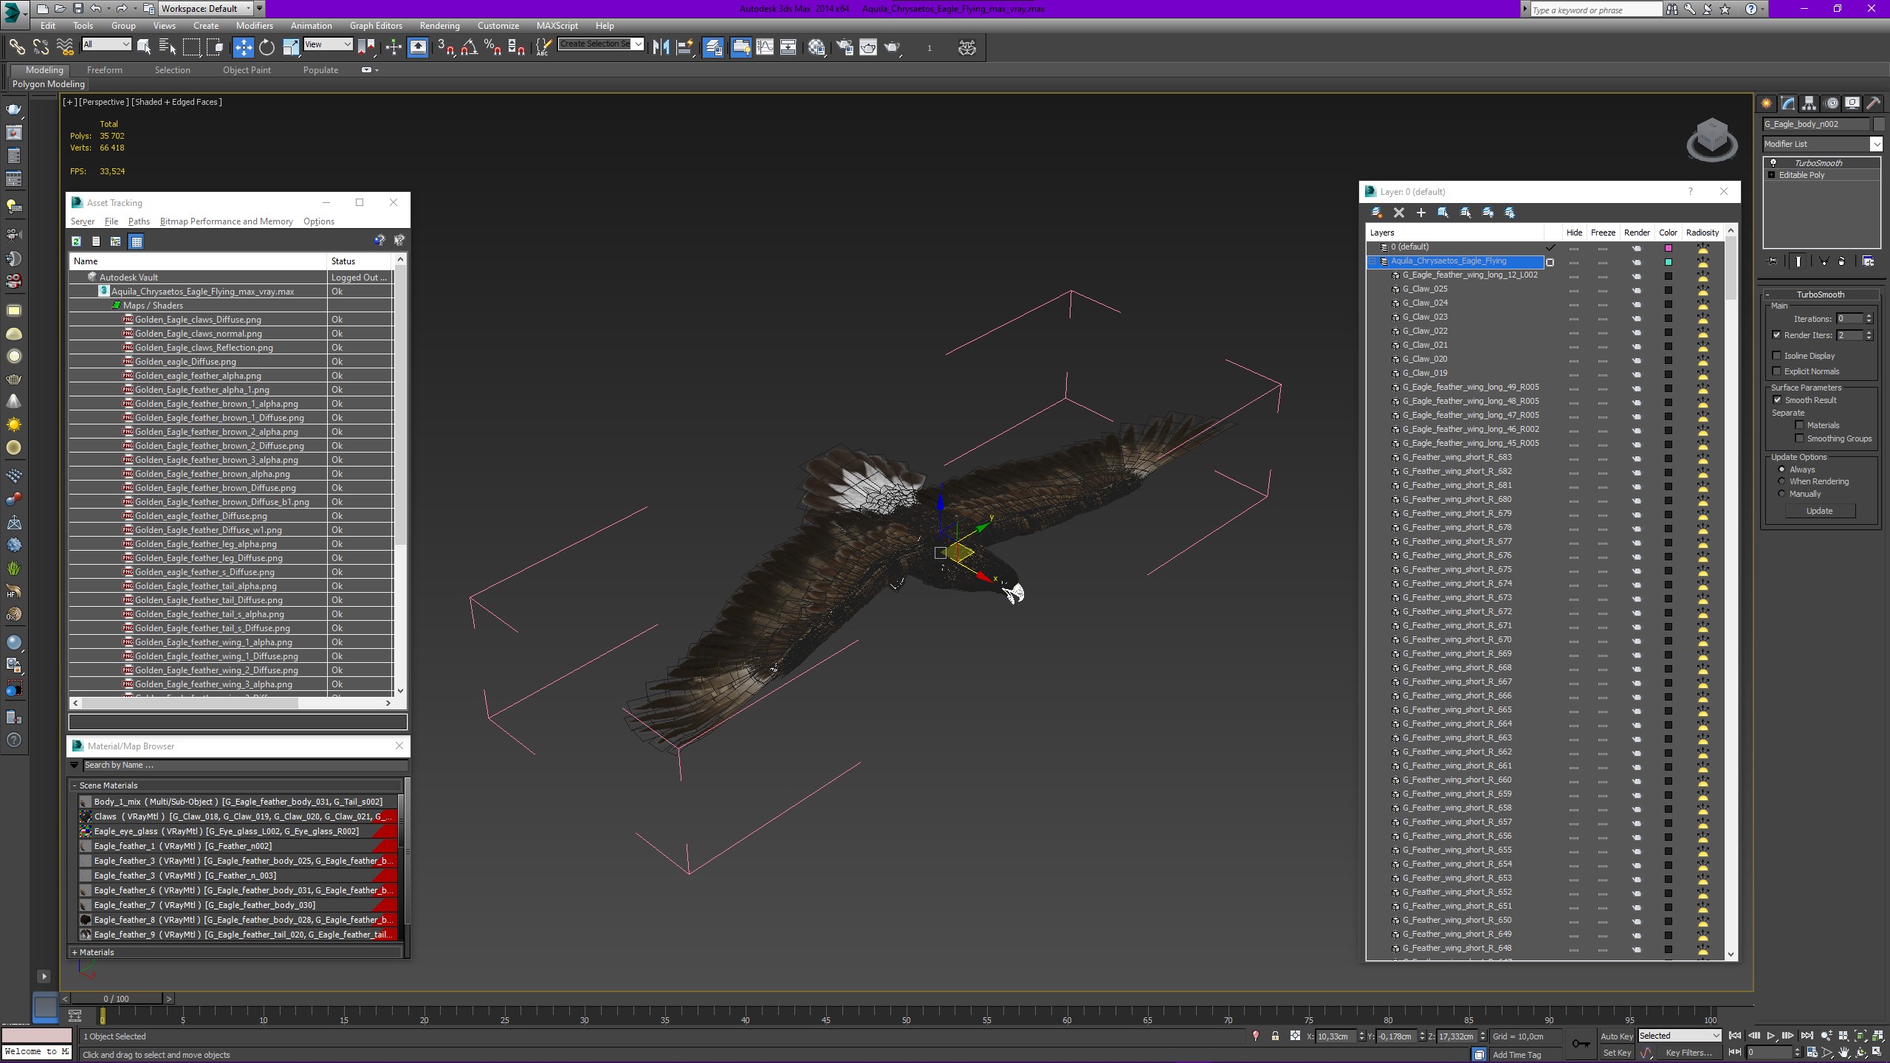The width and height of the screenshot is (1890, 1063).
Task: Click the Search by Name field in Material Browser
Action: [x=244, y=766]
